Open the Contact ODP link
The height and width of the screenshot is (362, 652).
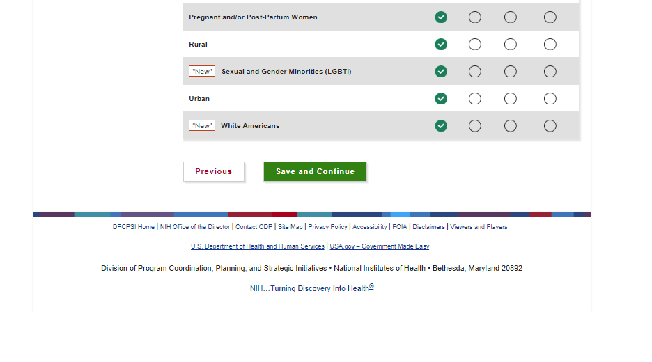(x=254, y=227)
